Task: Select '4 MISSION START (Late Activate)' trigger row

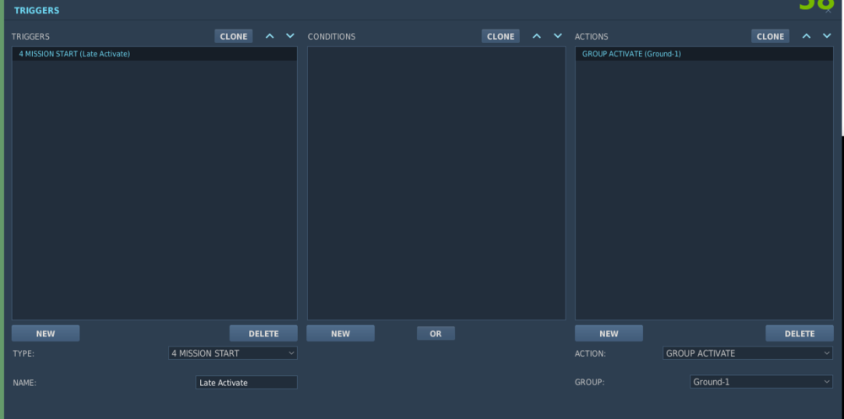Action: point(154,54)
